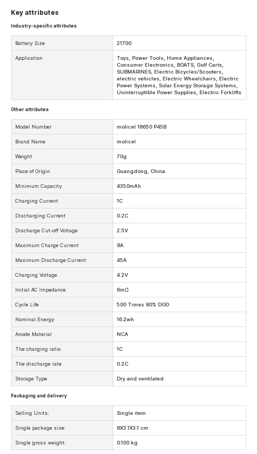This screenshot has width=257, height=454.
Task: Select the Cycle Life value 500 Times 80% DOD
Action: 143,305
